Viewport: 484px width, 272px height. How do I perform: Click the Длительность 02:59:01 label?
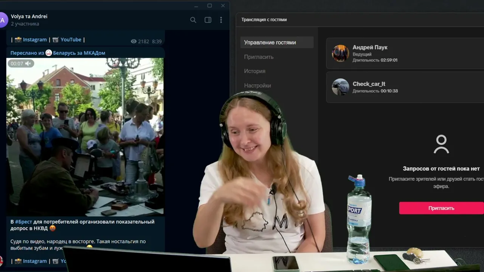pyautogui.click(x=375, y=60)
